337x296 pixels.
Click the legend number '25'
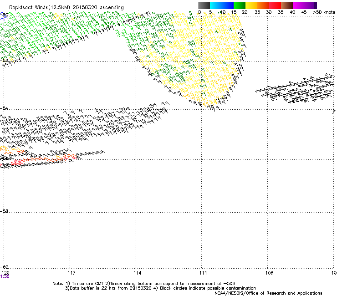point(257,12)
